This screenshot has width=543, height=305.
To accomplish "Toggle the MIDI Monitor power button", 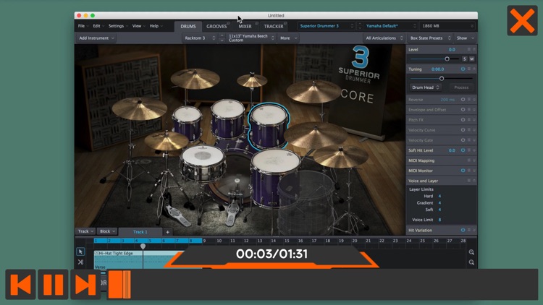I will (463, 171).
